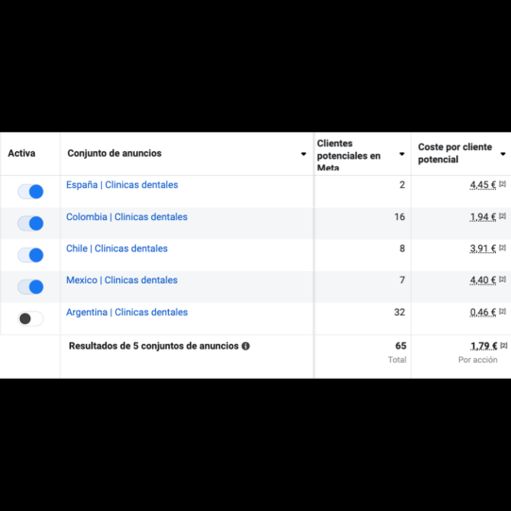Image resolution: width=511 pixels, height=511 pixels.
Task: Turn off the Colombia ad set toggle
Action: click(30, 224)
